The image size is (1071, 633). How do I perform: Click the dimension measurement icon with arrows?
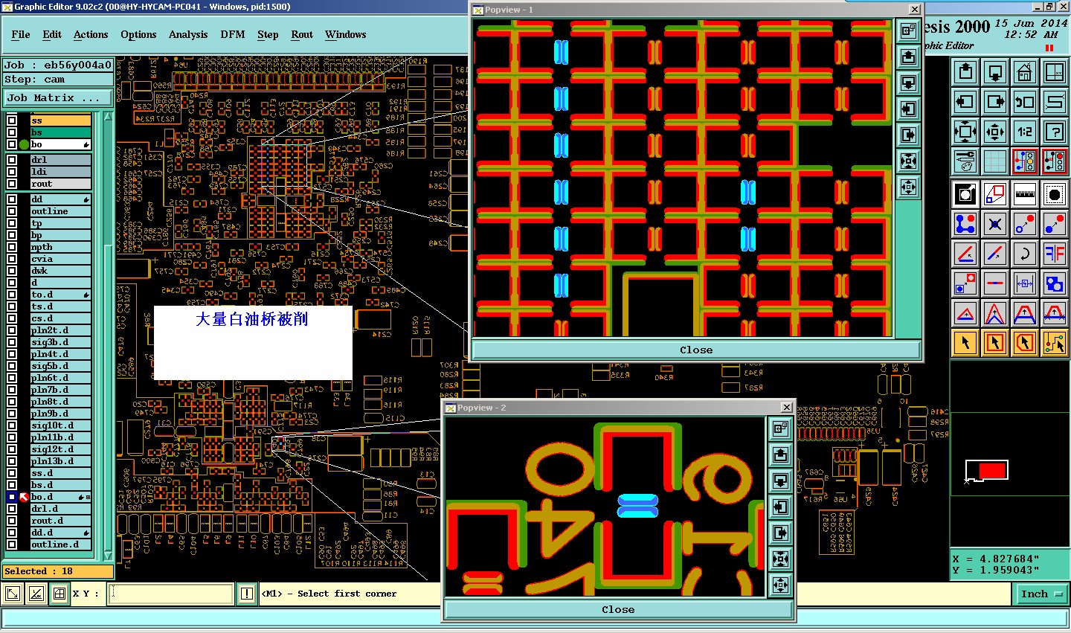pos(1025,283)
